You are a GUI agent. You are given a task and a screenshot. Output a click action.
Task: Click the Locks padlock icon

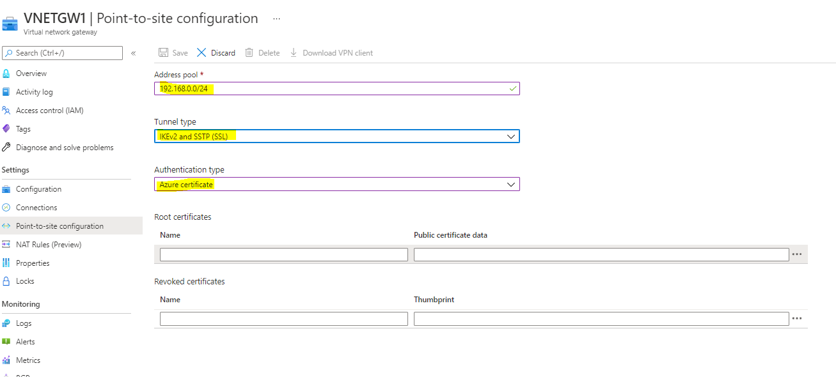[x=6, y=281]
